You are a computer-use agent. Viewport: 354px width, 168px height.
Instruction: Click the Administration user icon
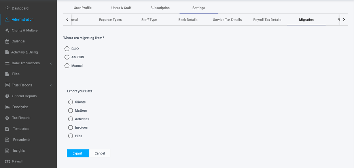pyautogui.click(x=8, y=19)
